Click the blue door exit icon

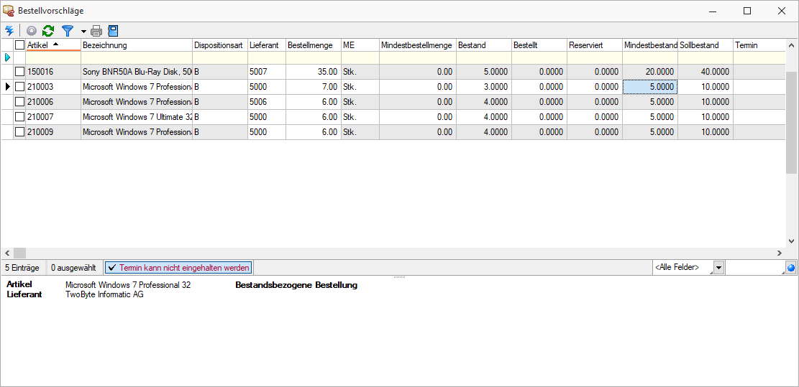click(113, 30)
